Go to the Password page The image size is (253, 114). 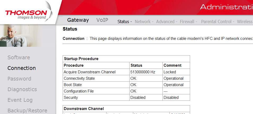coord(19,79)
